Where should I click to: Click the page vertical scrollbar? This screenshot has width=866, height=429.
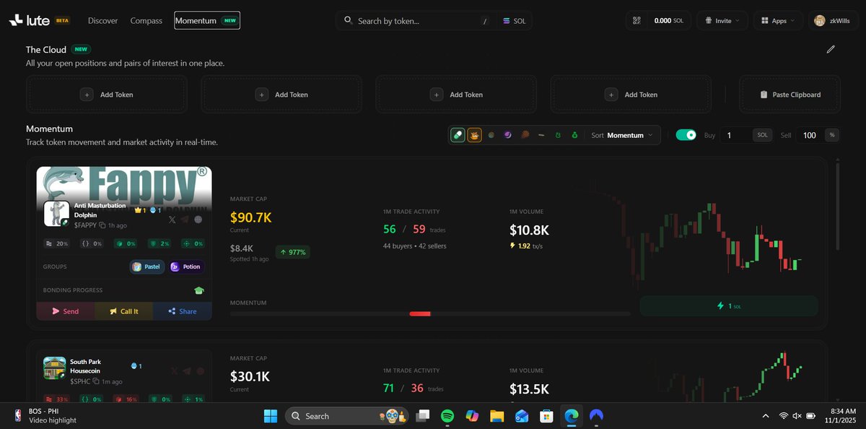pos(838,206)
